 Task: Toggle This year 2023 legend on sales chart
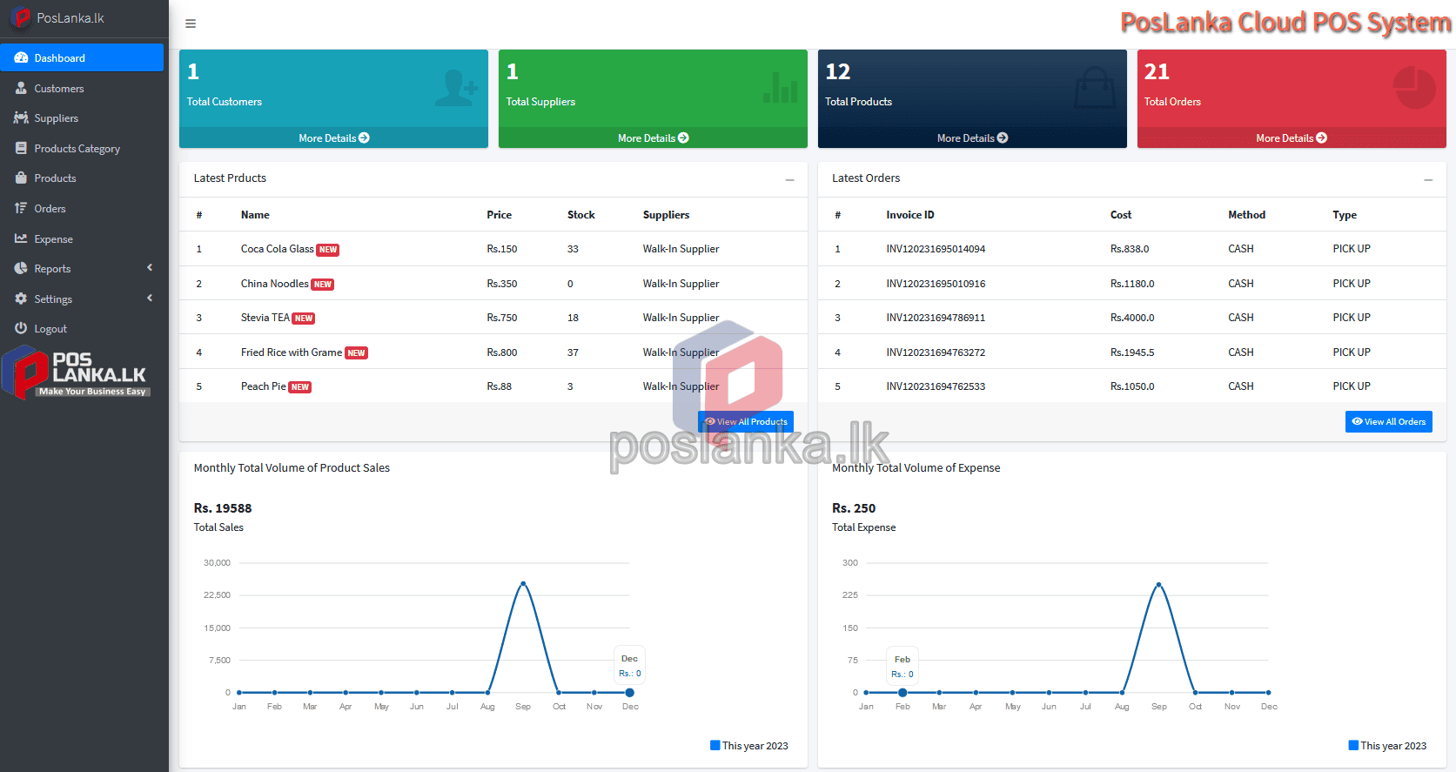point(749,746)
